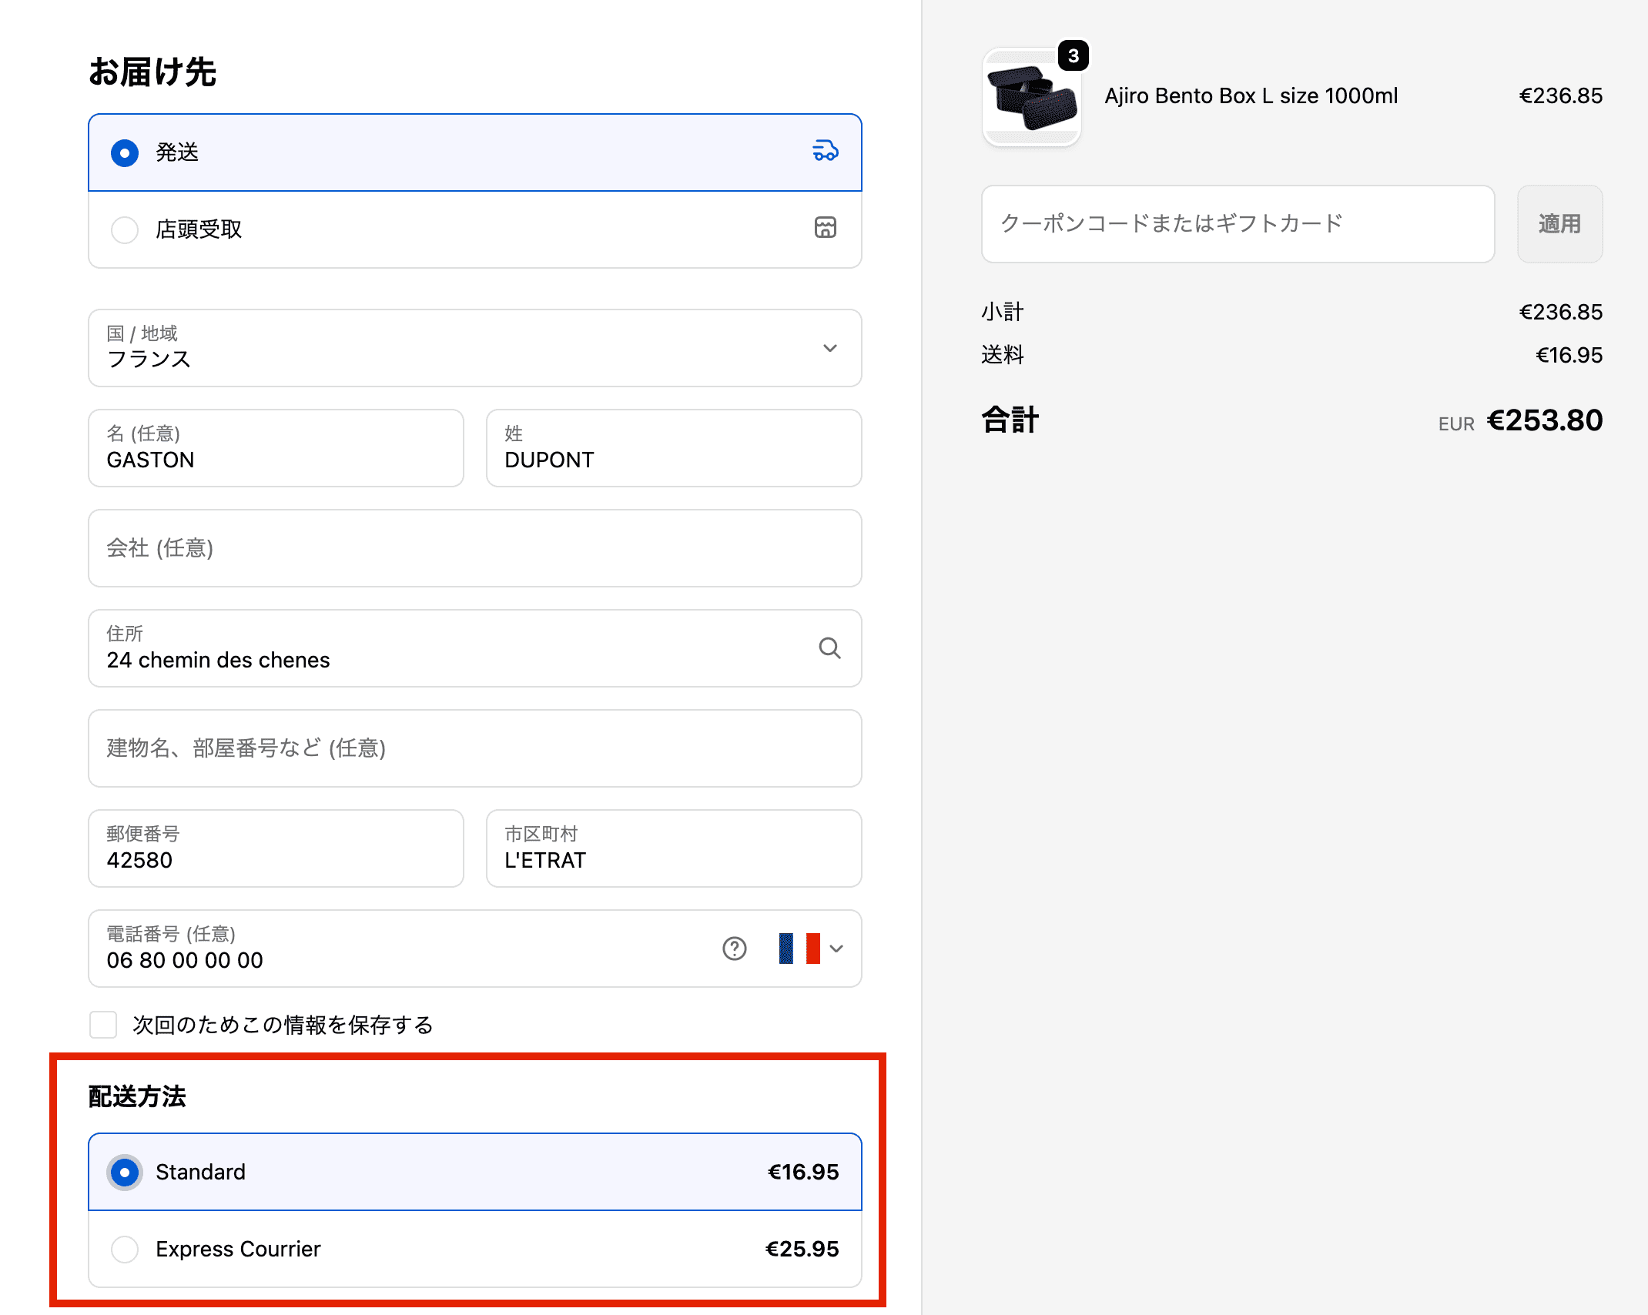Click the delivery truck icon beside 発送

point(824,151)
